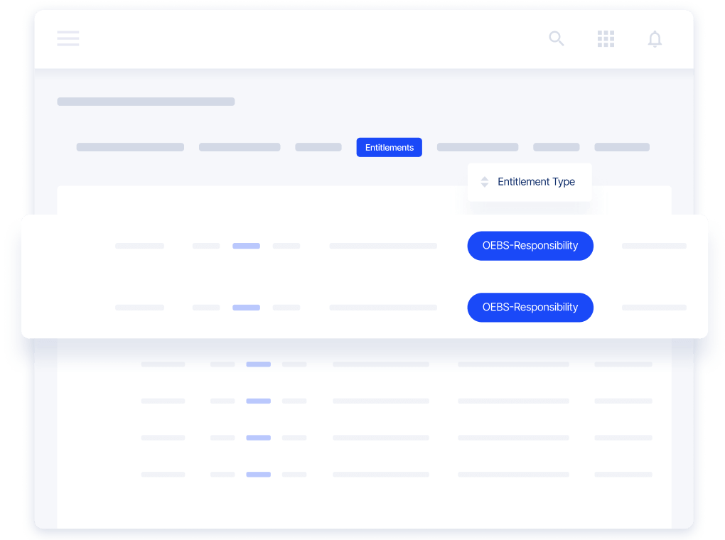Click the bell icon at top right
This screenshot has width=725, height=540.
point(655,38)
